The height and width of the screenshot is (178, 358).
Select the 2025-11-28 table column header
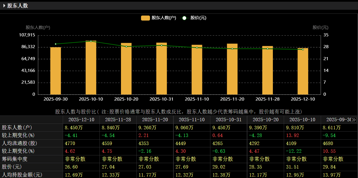coord(118,120)
